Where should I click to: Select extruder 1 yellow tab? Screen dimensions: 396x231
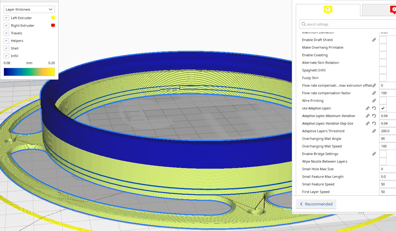pos(328,10)
